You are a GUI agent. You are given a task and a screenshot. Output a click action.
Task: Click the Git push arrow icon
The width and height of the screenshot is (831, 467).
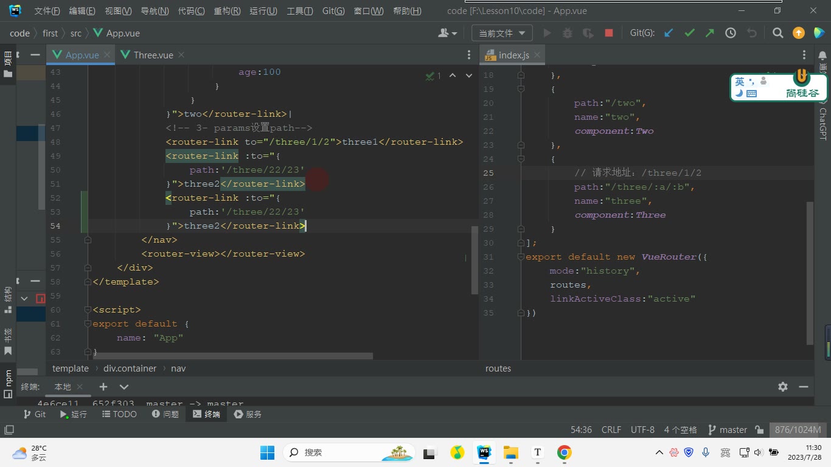(x=710, y=33)
